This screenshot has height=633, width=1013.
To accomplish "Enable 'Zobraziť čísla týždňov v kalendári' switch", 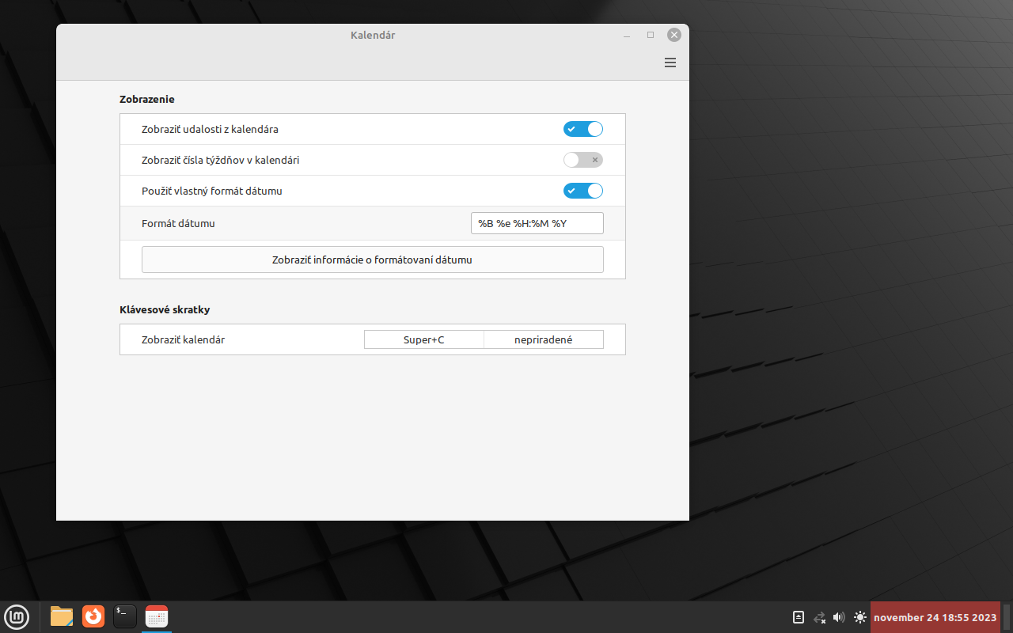I will [583, 160].
